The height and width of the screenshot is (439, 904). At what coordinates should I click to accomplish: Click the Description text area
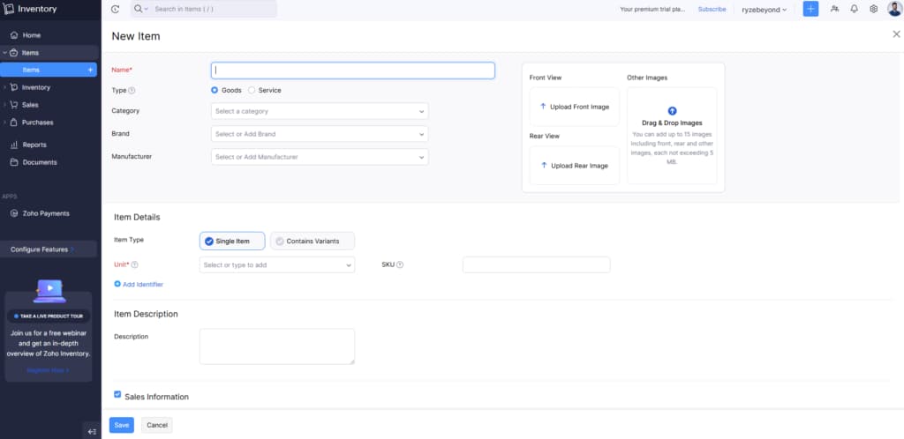click(x=276, y=346)
